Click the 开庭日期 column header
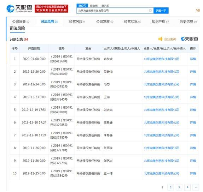This screenshot has width=203, height=192. (x=34, y=48)
